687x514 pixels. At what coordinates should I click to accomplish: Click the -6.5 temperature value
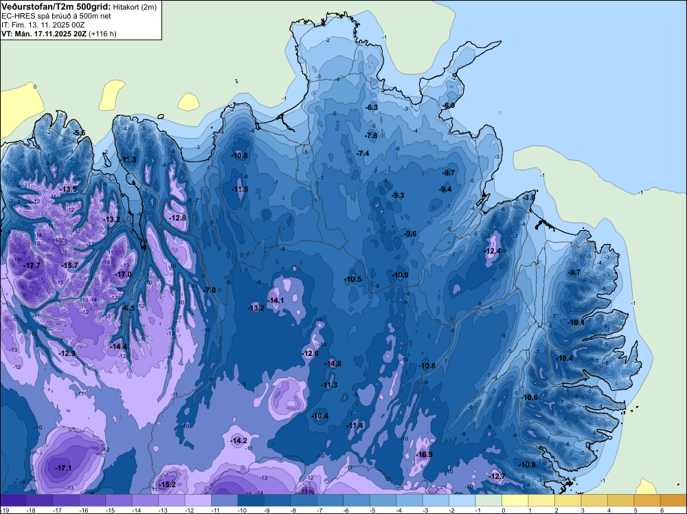pyautogui.click(x=129, y=308)
